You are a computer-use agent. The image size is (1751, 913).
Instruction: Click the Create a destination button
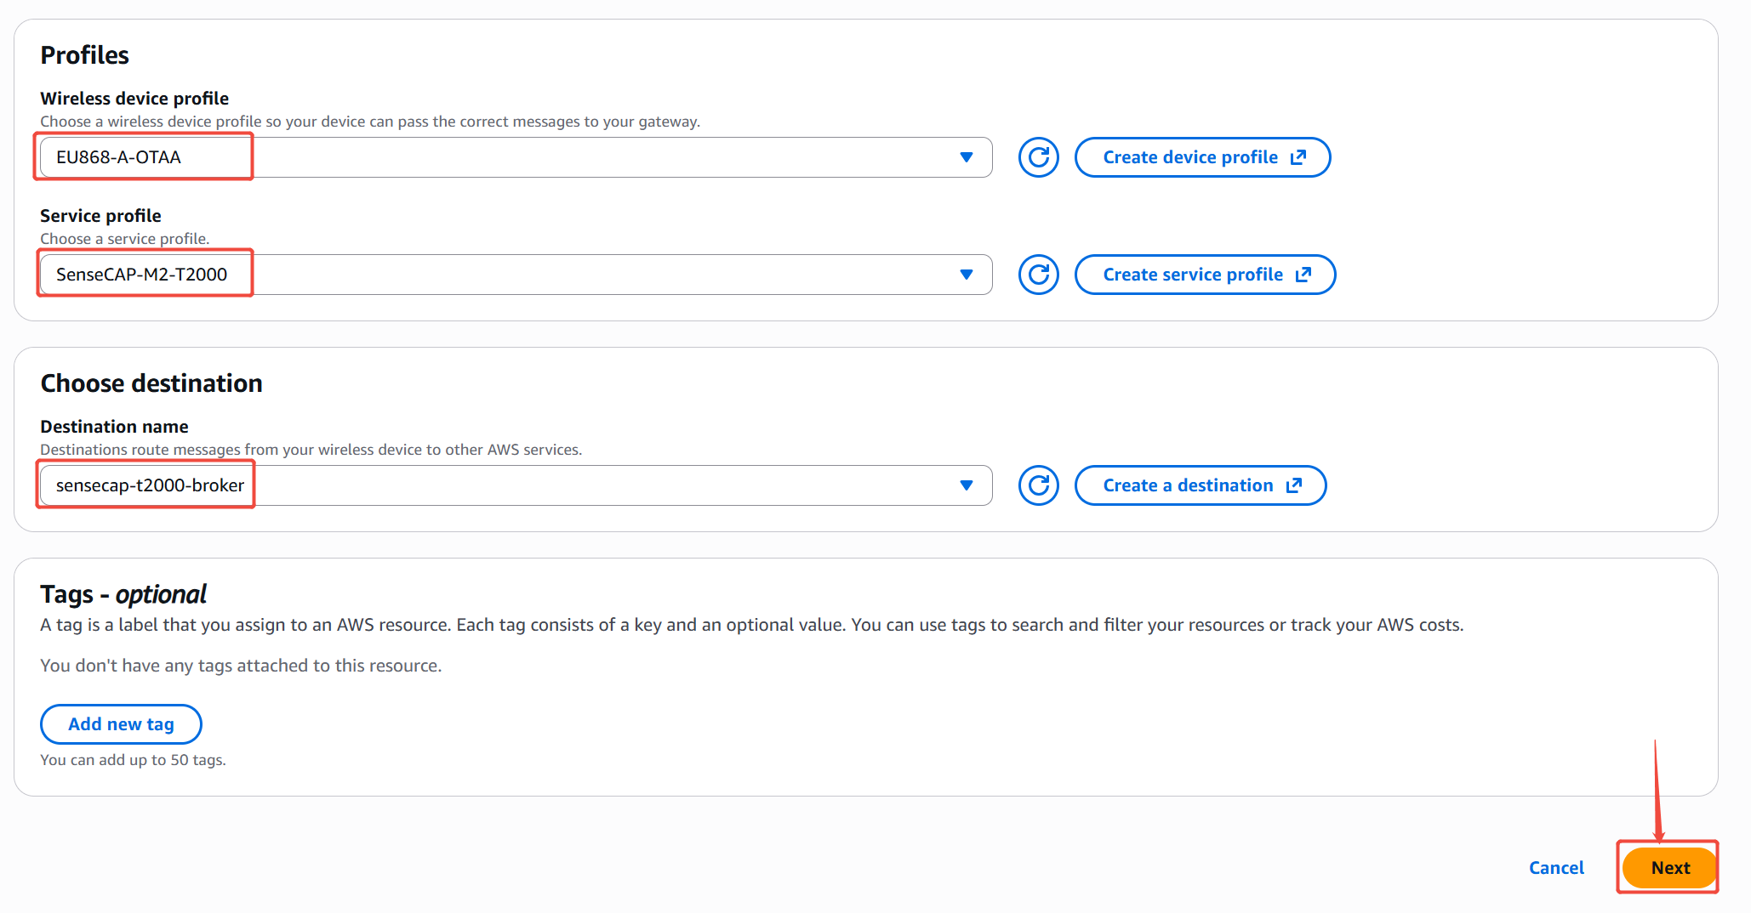click(x=1188, y=485)
